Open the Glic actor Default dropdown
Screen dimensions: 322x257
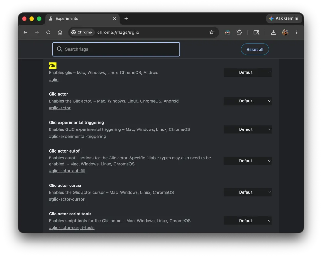coord(248,101)
